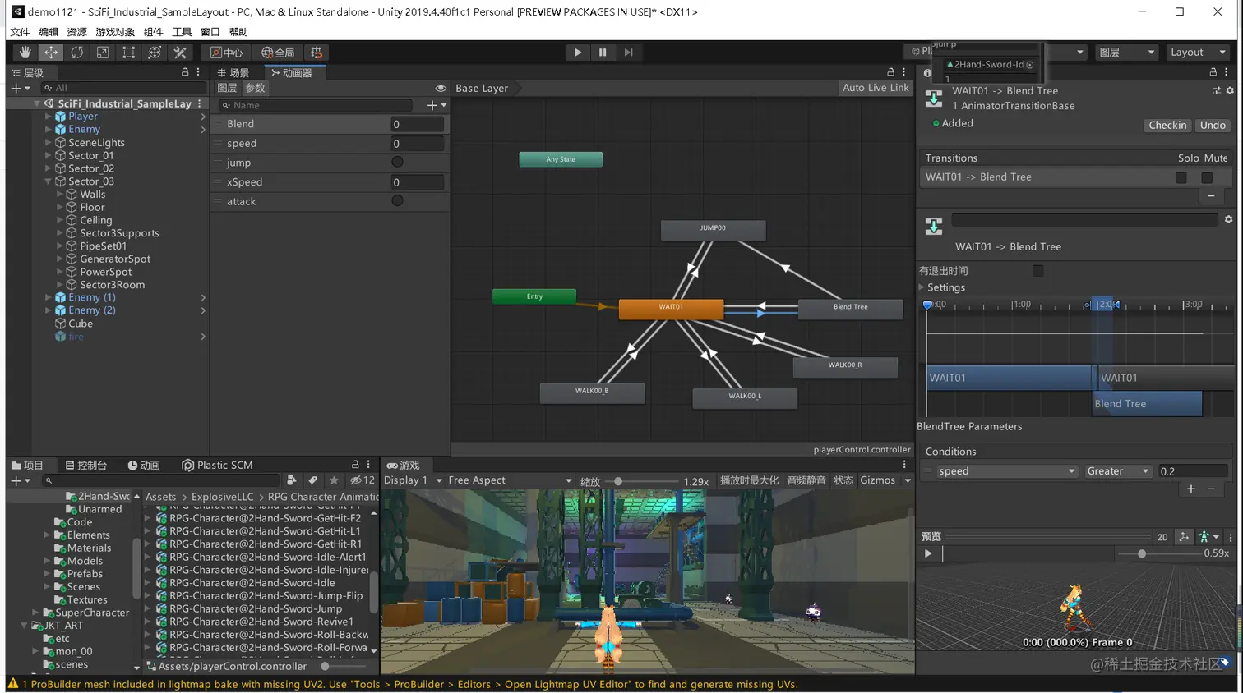The width and height of the screenshot is (1243, 693).
Task: Create new asset plus in Project panel
Action: [x=21, y=480]
